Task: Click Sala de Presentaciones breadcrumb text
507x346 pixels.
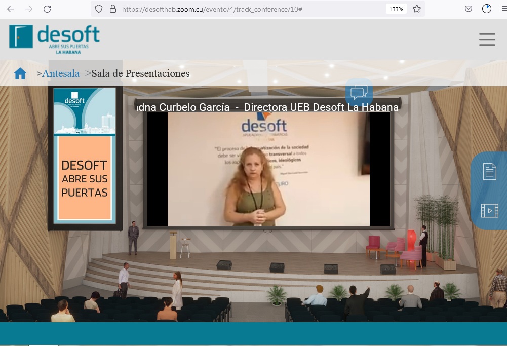Action: pyautogui.click(x=141, y=74)
